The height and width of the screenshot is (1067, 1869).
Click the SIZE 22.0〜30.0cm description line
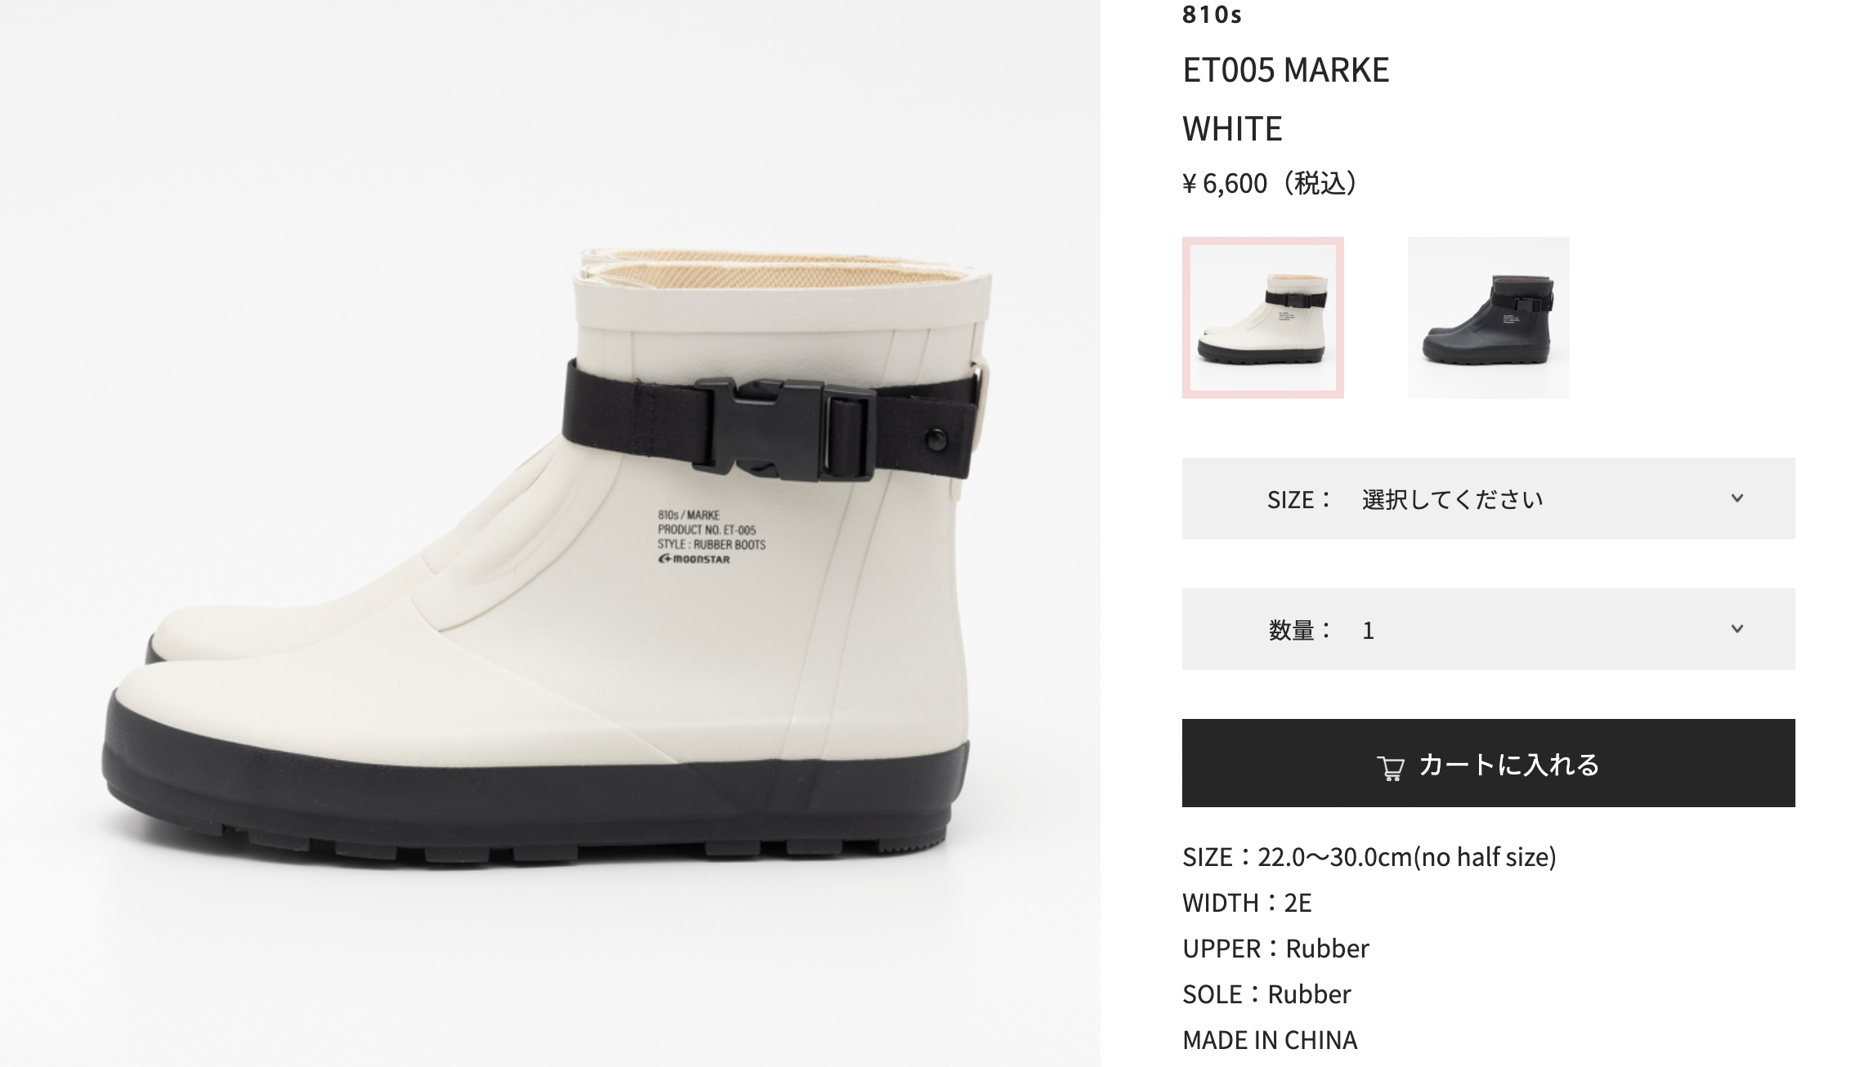tap(1369, 857)
